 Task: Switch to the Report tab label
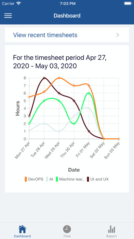click(x=111, y=236)
